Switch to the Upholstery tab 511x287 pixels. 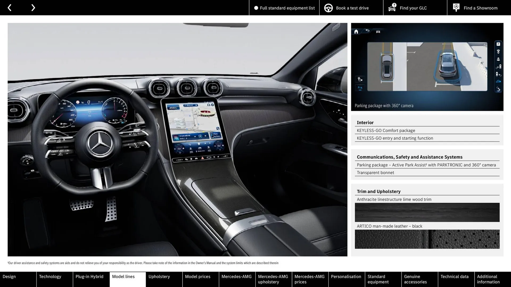click(x=159, y=276)
